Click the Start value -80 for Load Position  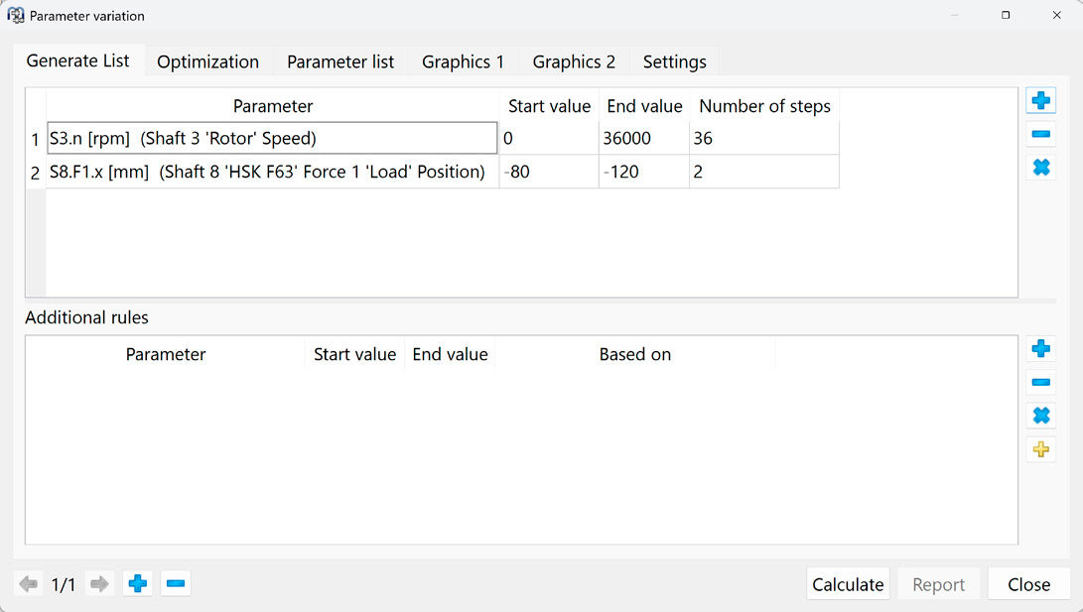[549, 172]
